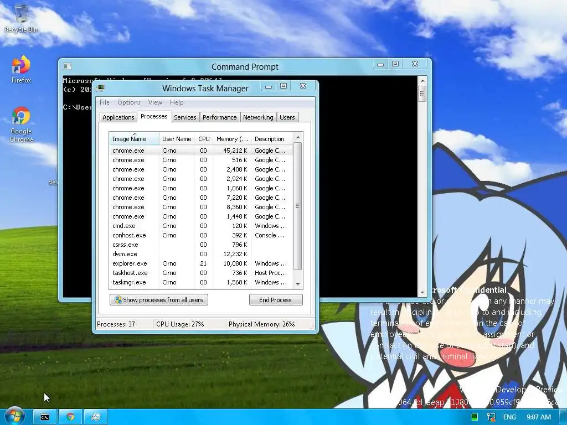The width and height of the screenshot is (567, 425).
Task: Open the Windows Start orb
Action: (x=14, y=417)
